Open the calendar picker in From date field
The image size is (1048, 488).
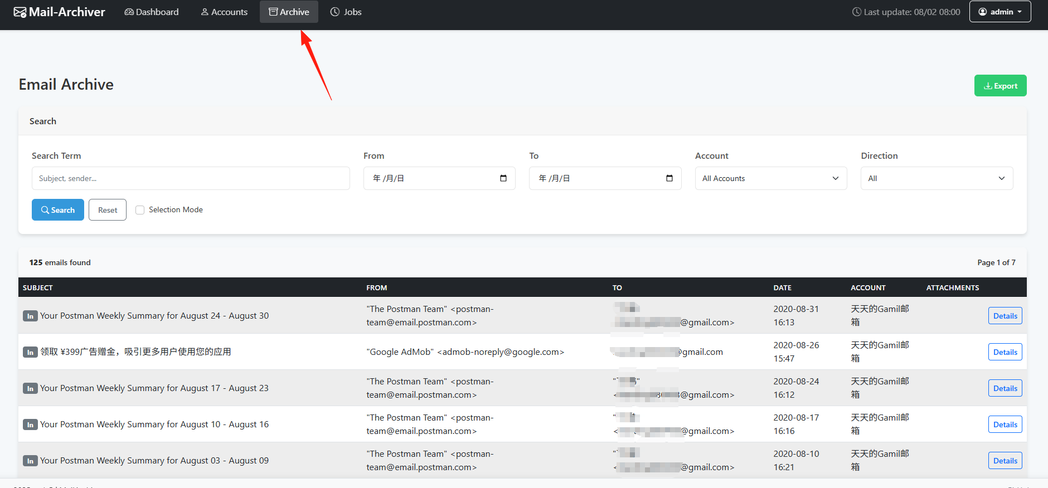503,178
